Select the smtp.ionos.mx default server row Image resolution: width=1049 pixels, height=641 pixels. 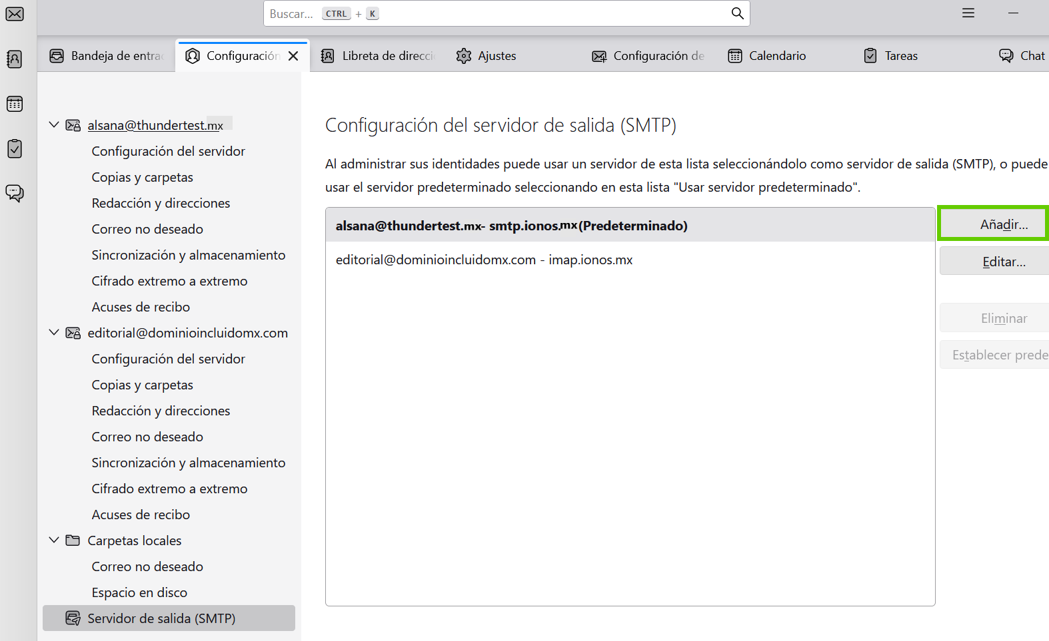click(x=630, y=226)
